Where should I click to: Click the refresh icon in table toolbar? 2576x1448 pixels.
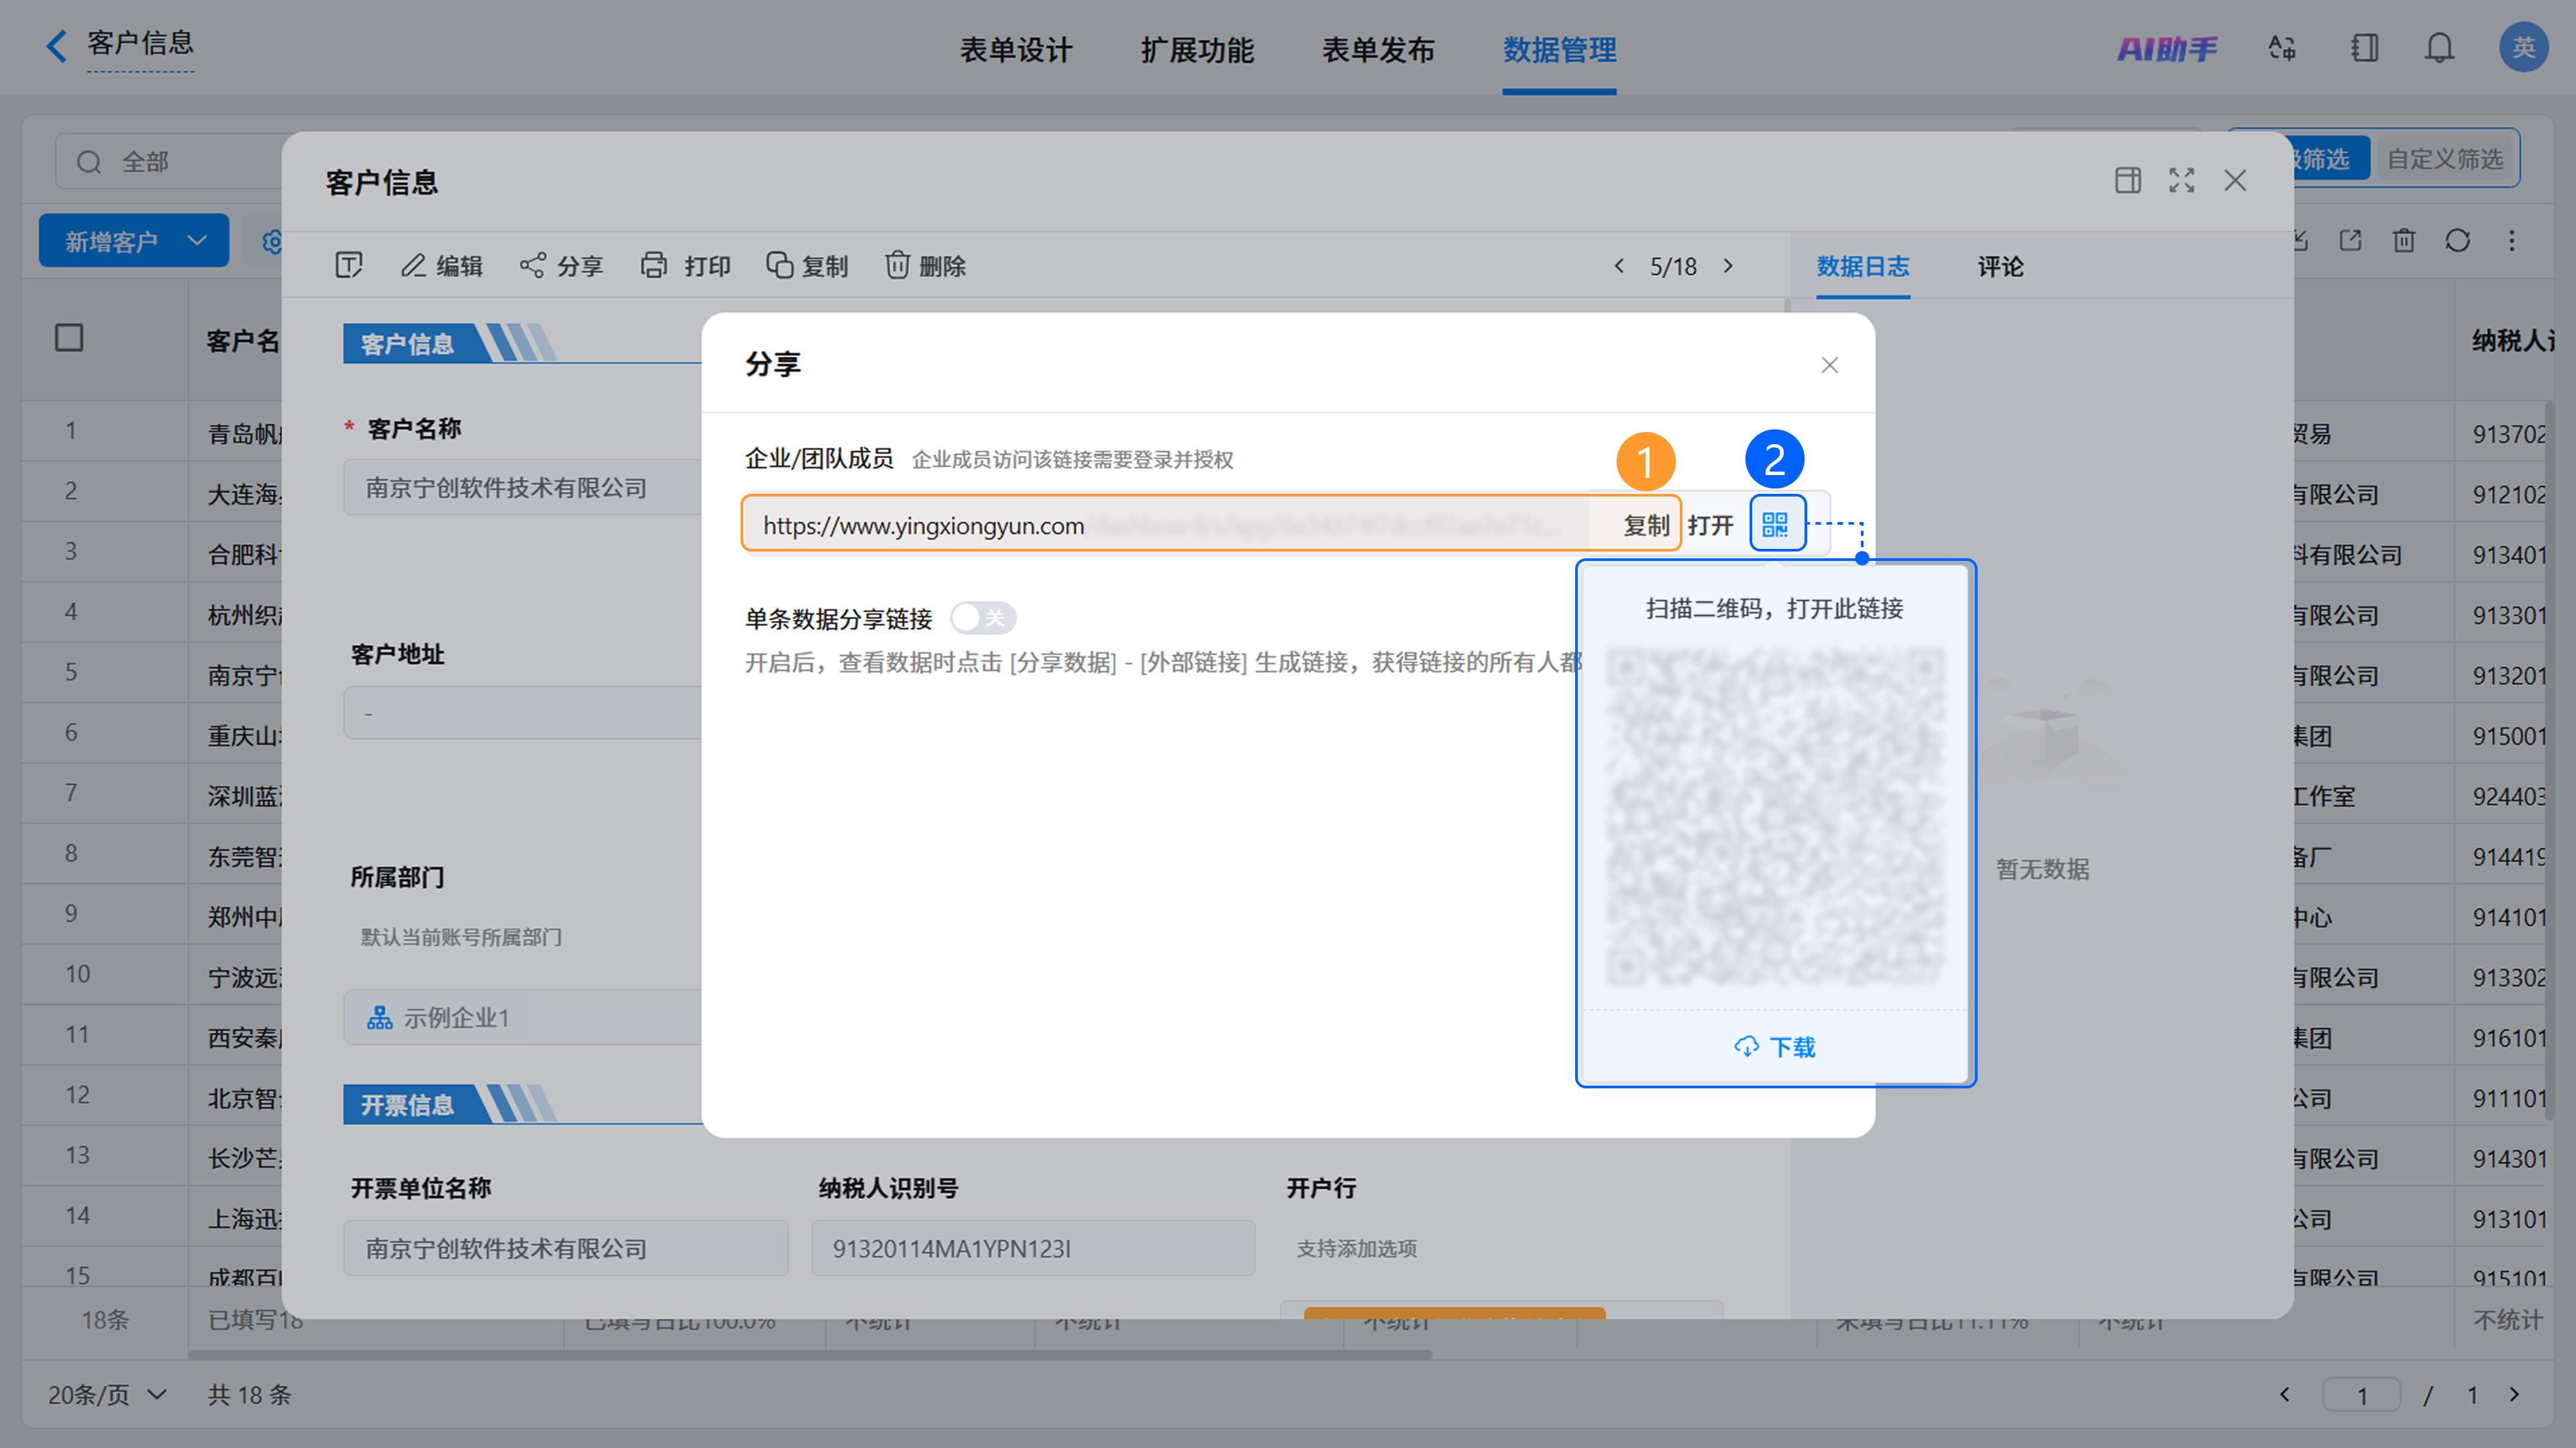[x=2458, y=240]
